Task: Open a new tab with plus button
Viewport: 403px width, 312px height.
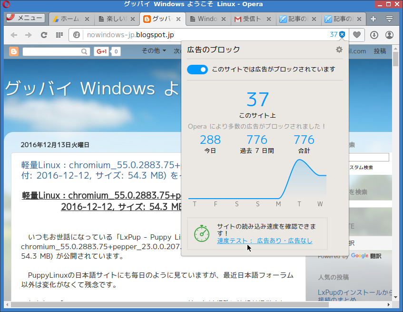Action: coord(373,19)
